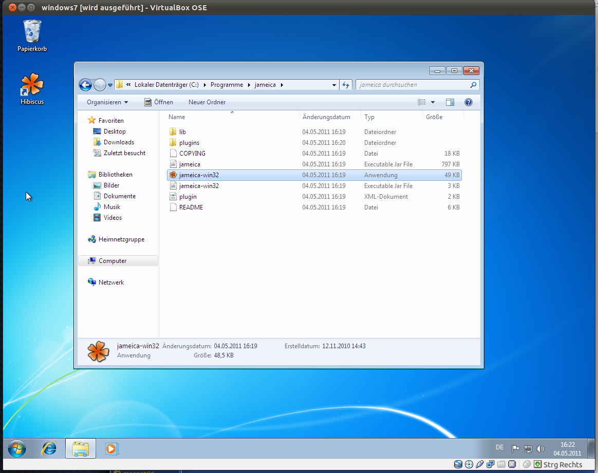Open the Windows Start menu

[x=17, y=449]
